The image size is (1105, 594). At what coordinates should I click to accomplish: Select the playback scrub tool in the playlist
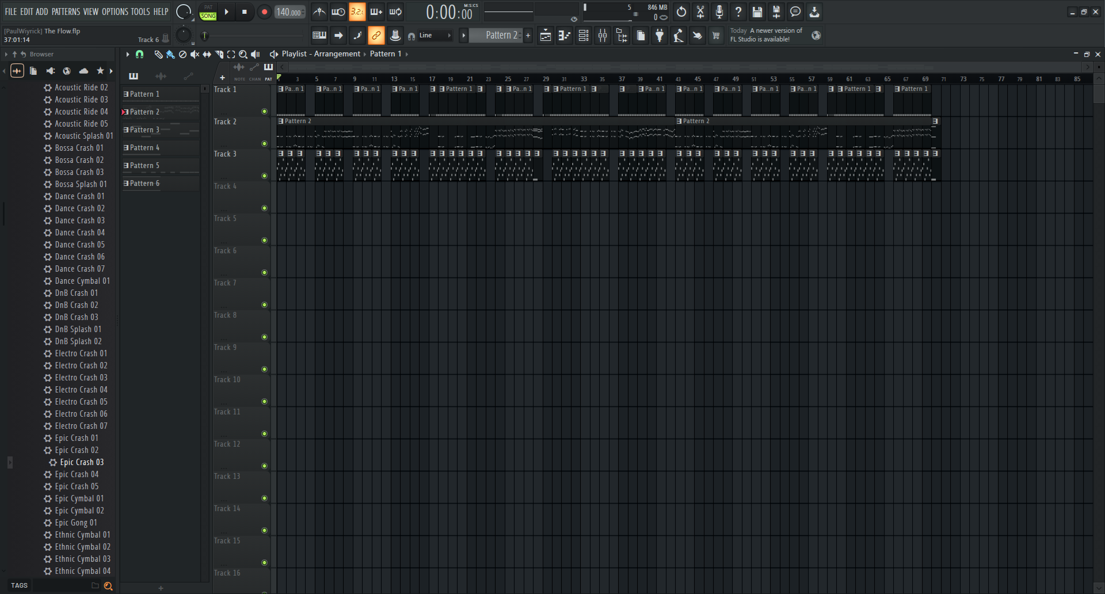click(x=256, y=54)
